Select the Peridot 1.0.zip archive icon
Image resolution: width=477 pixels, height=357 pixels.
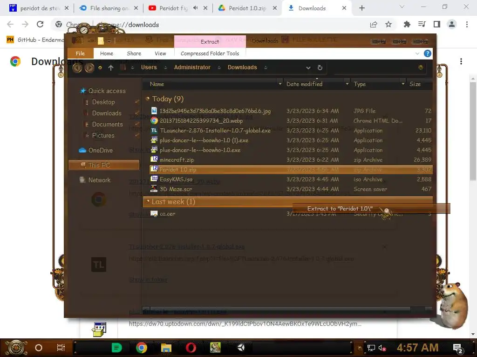point(154,169)
